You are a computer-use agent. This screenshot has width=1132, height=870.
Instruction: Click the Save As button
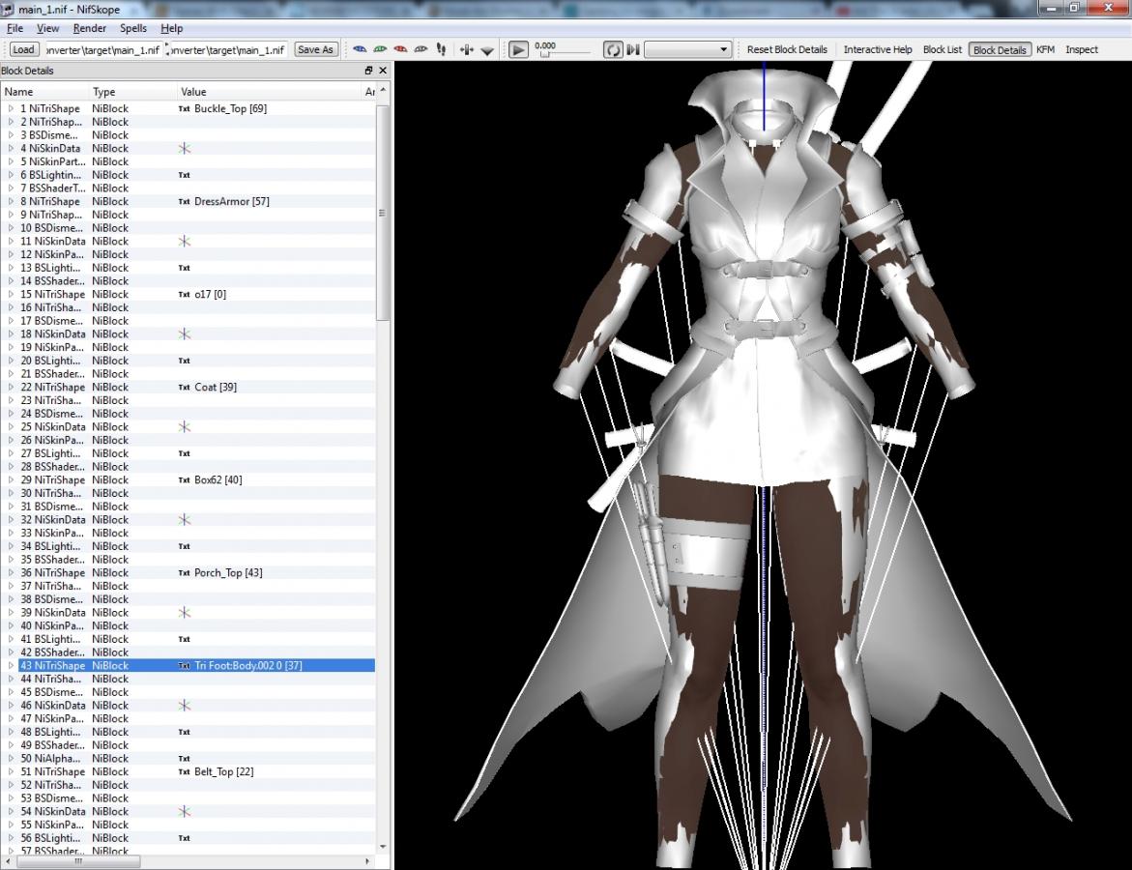point(315,49)
